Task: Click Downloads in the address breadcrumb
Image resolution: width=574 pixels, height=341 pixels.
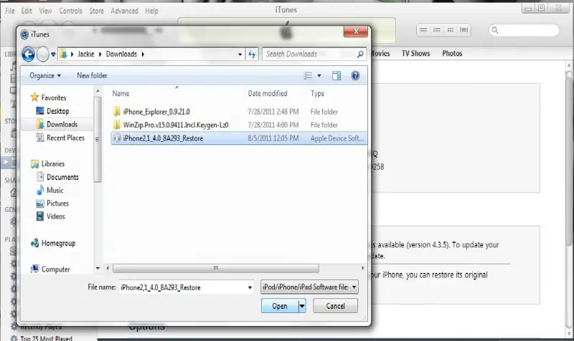Action: click(121, 54)
